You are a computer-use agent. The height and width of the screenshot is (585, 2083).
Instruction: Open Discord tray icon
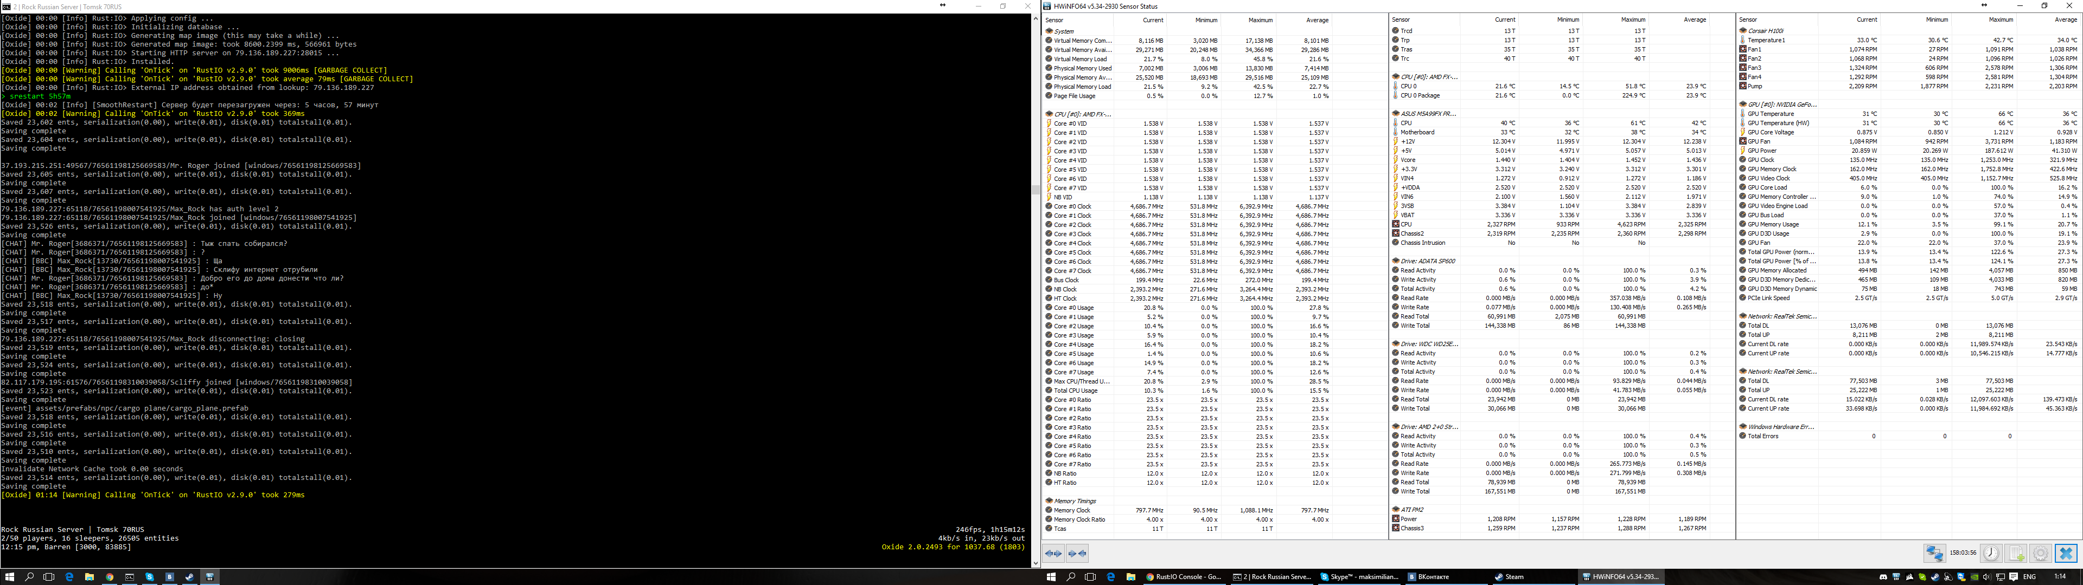pyautogui.click(x=1883, y=577)
